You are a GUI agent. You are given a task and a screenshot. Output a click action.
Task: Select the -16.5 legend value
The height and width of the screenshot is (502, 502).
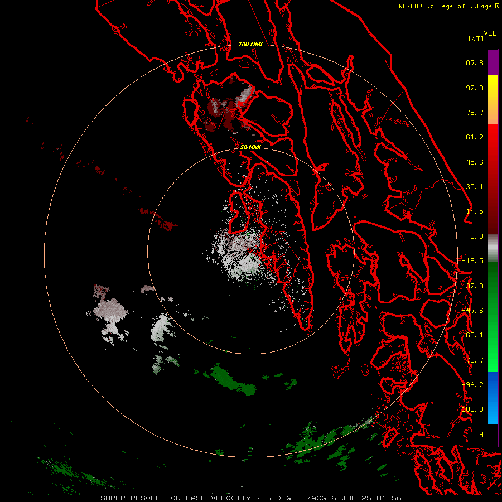coord(472,261)
